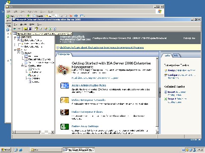Image resolution: width=205 pixels, height=153 pixels.
Task: Click the Assign Administrative Roles task icon
Action: click(165, 70)
